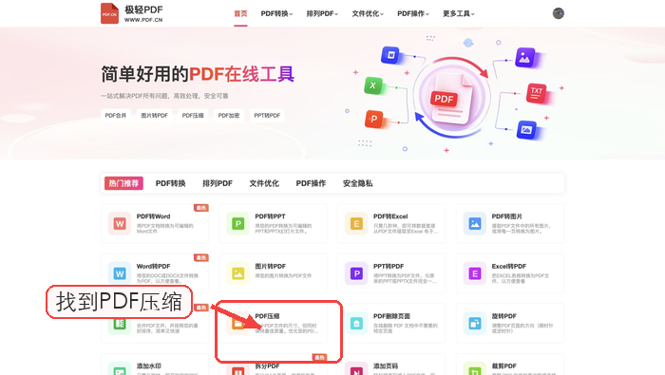Select the 热门推荐 category tab

click(x=123, y=183)
